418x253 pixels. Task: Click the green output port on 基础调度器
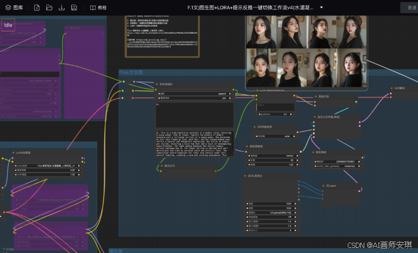click(x=301, y=152)
